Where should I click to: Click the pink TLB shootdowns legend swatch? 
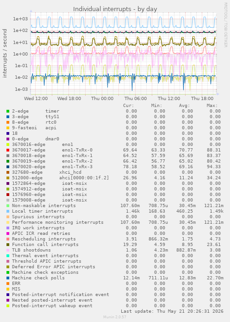tap(8, 250)
